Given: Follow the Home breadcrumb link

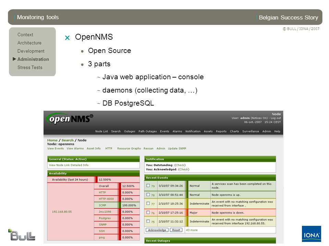Looking at the screenshot, I should click(52, 140).
